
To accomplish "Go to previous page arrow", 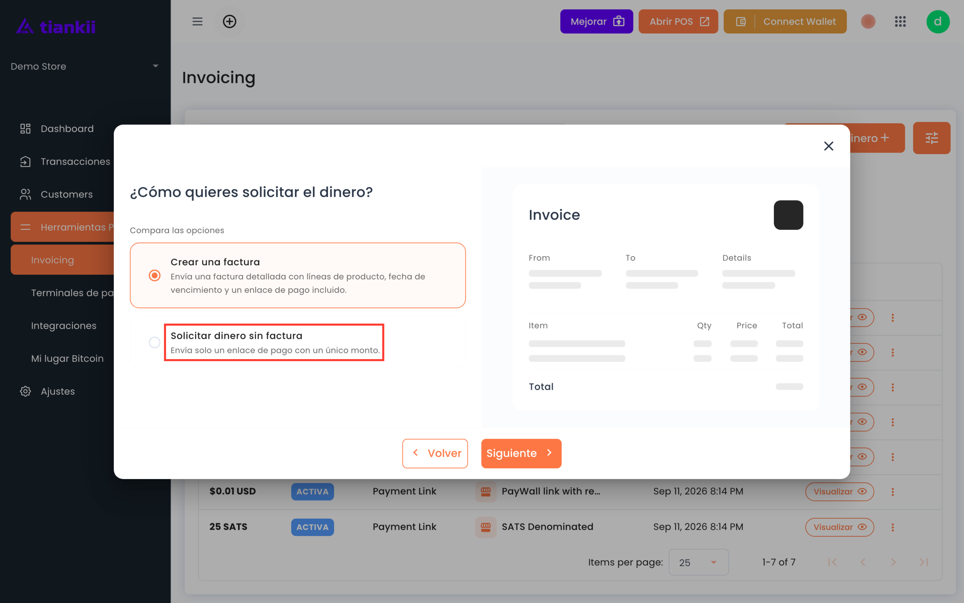I will tap(863, 562).
